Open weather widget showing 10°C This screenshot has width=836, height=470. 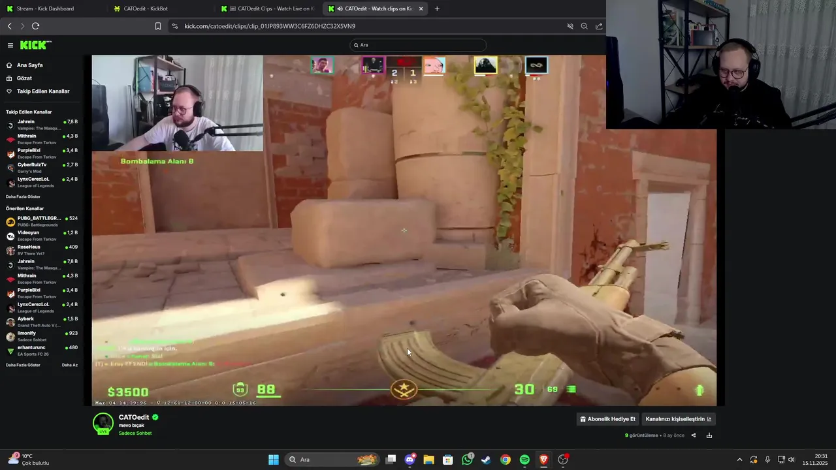click(29, 460)
